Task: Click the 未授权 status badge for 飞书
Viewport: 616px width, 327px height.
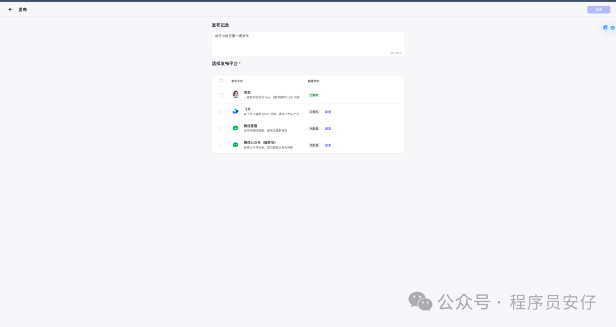Action: 314,112
